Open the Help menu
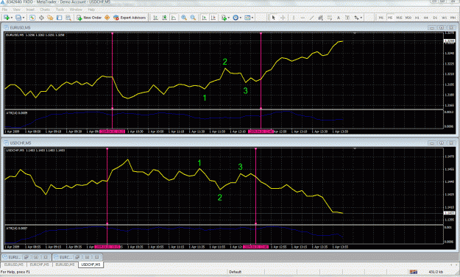This screenshot has width=460, height=277. point(91,10)
